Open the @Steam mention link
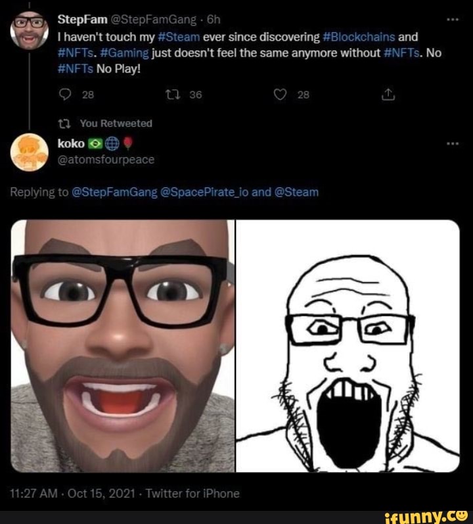This screenshot has height=524, width=473. click(x=296, y=192)
